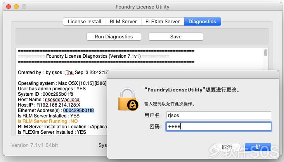Click the Run Diagnostics button

click(x=114, y=37)
